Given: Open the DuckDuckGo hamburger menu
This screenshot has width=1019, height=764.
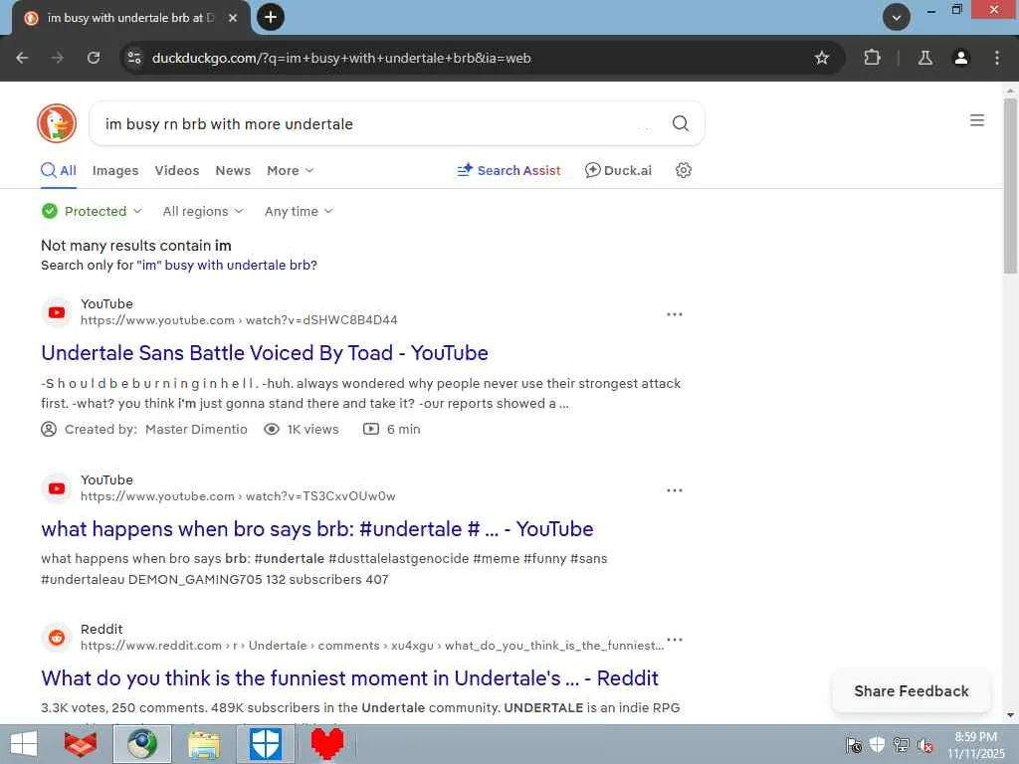Looking at the screenshot, I should coord(977,120).
